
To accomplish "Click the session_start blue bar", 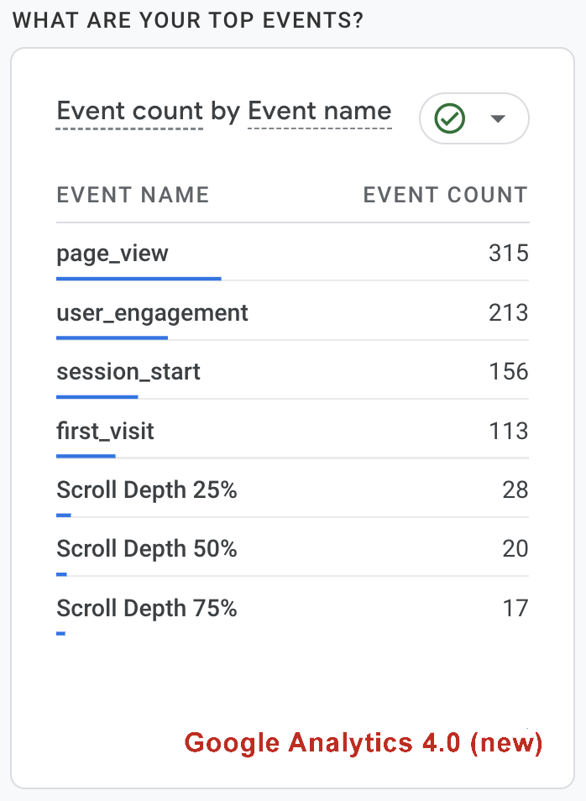I will pos(97,396).
